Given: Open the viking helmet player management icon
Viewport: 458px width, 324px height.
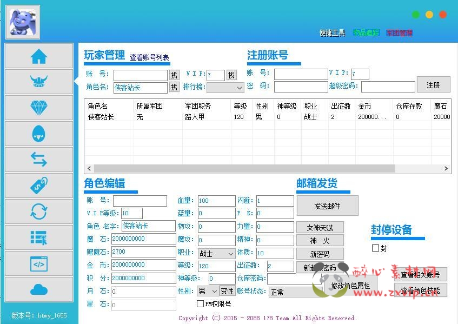Looking at the screenshot, I should click(38, 81).
